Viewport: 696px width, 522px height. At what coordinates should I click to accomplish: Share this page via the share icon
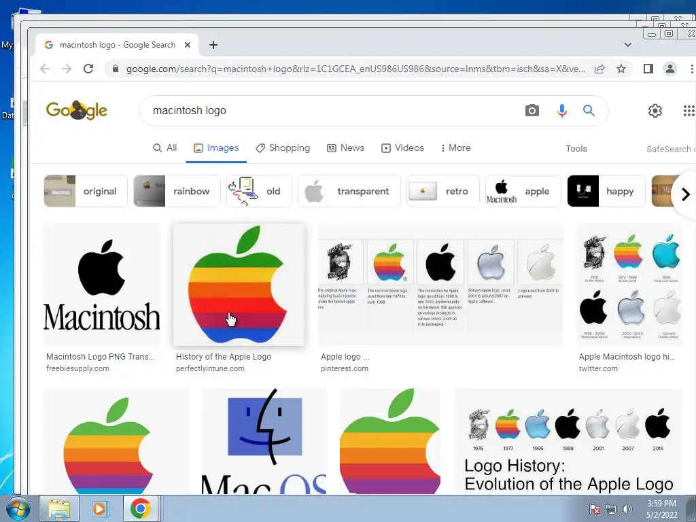(599, 69)
